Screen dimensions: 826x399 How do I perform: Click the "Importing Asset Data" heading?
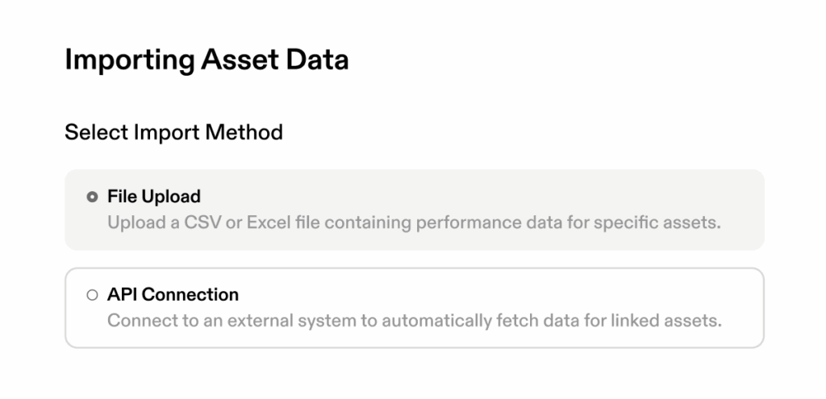tap(206, 60)
